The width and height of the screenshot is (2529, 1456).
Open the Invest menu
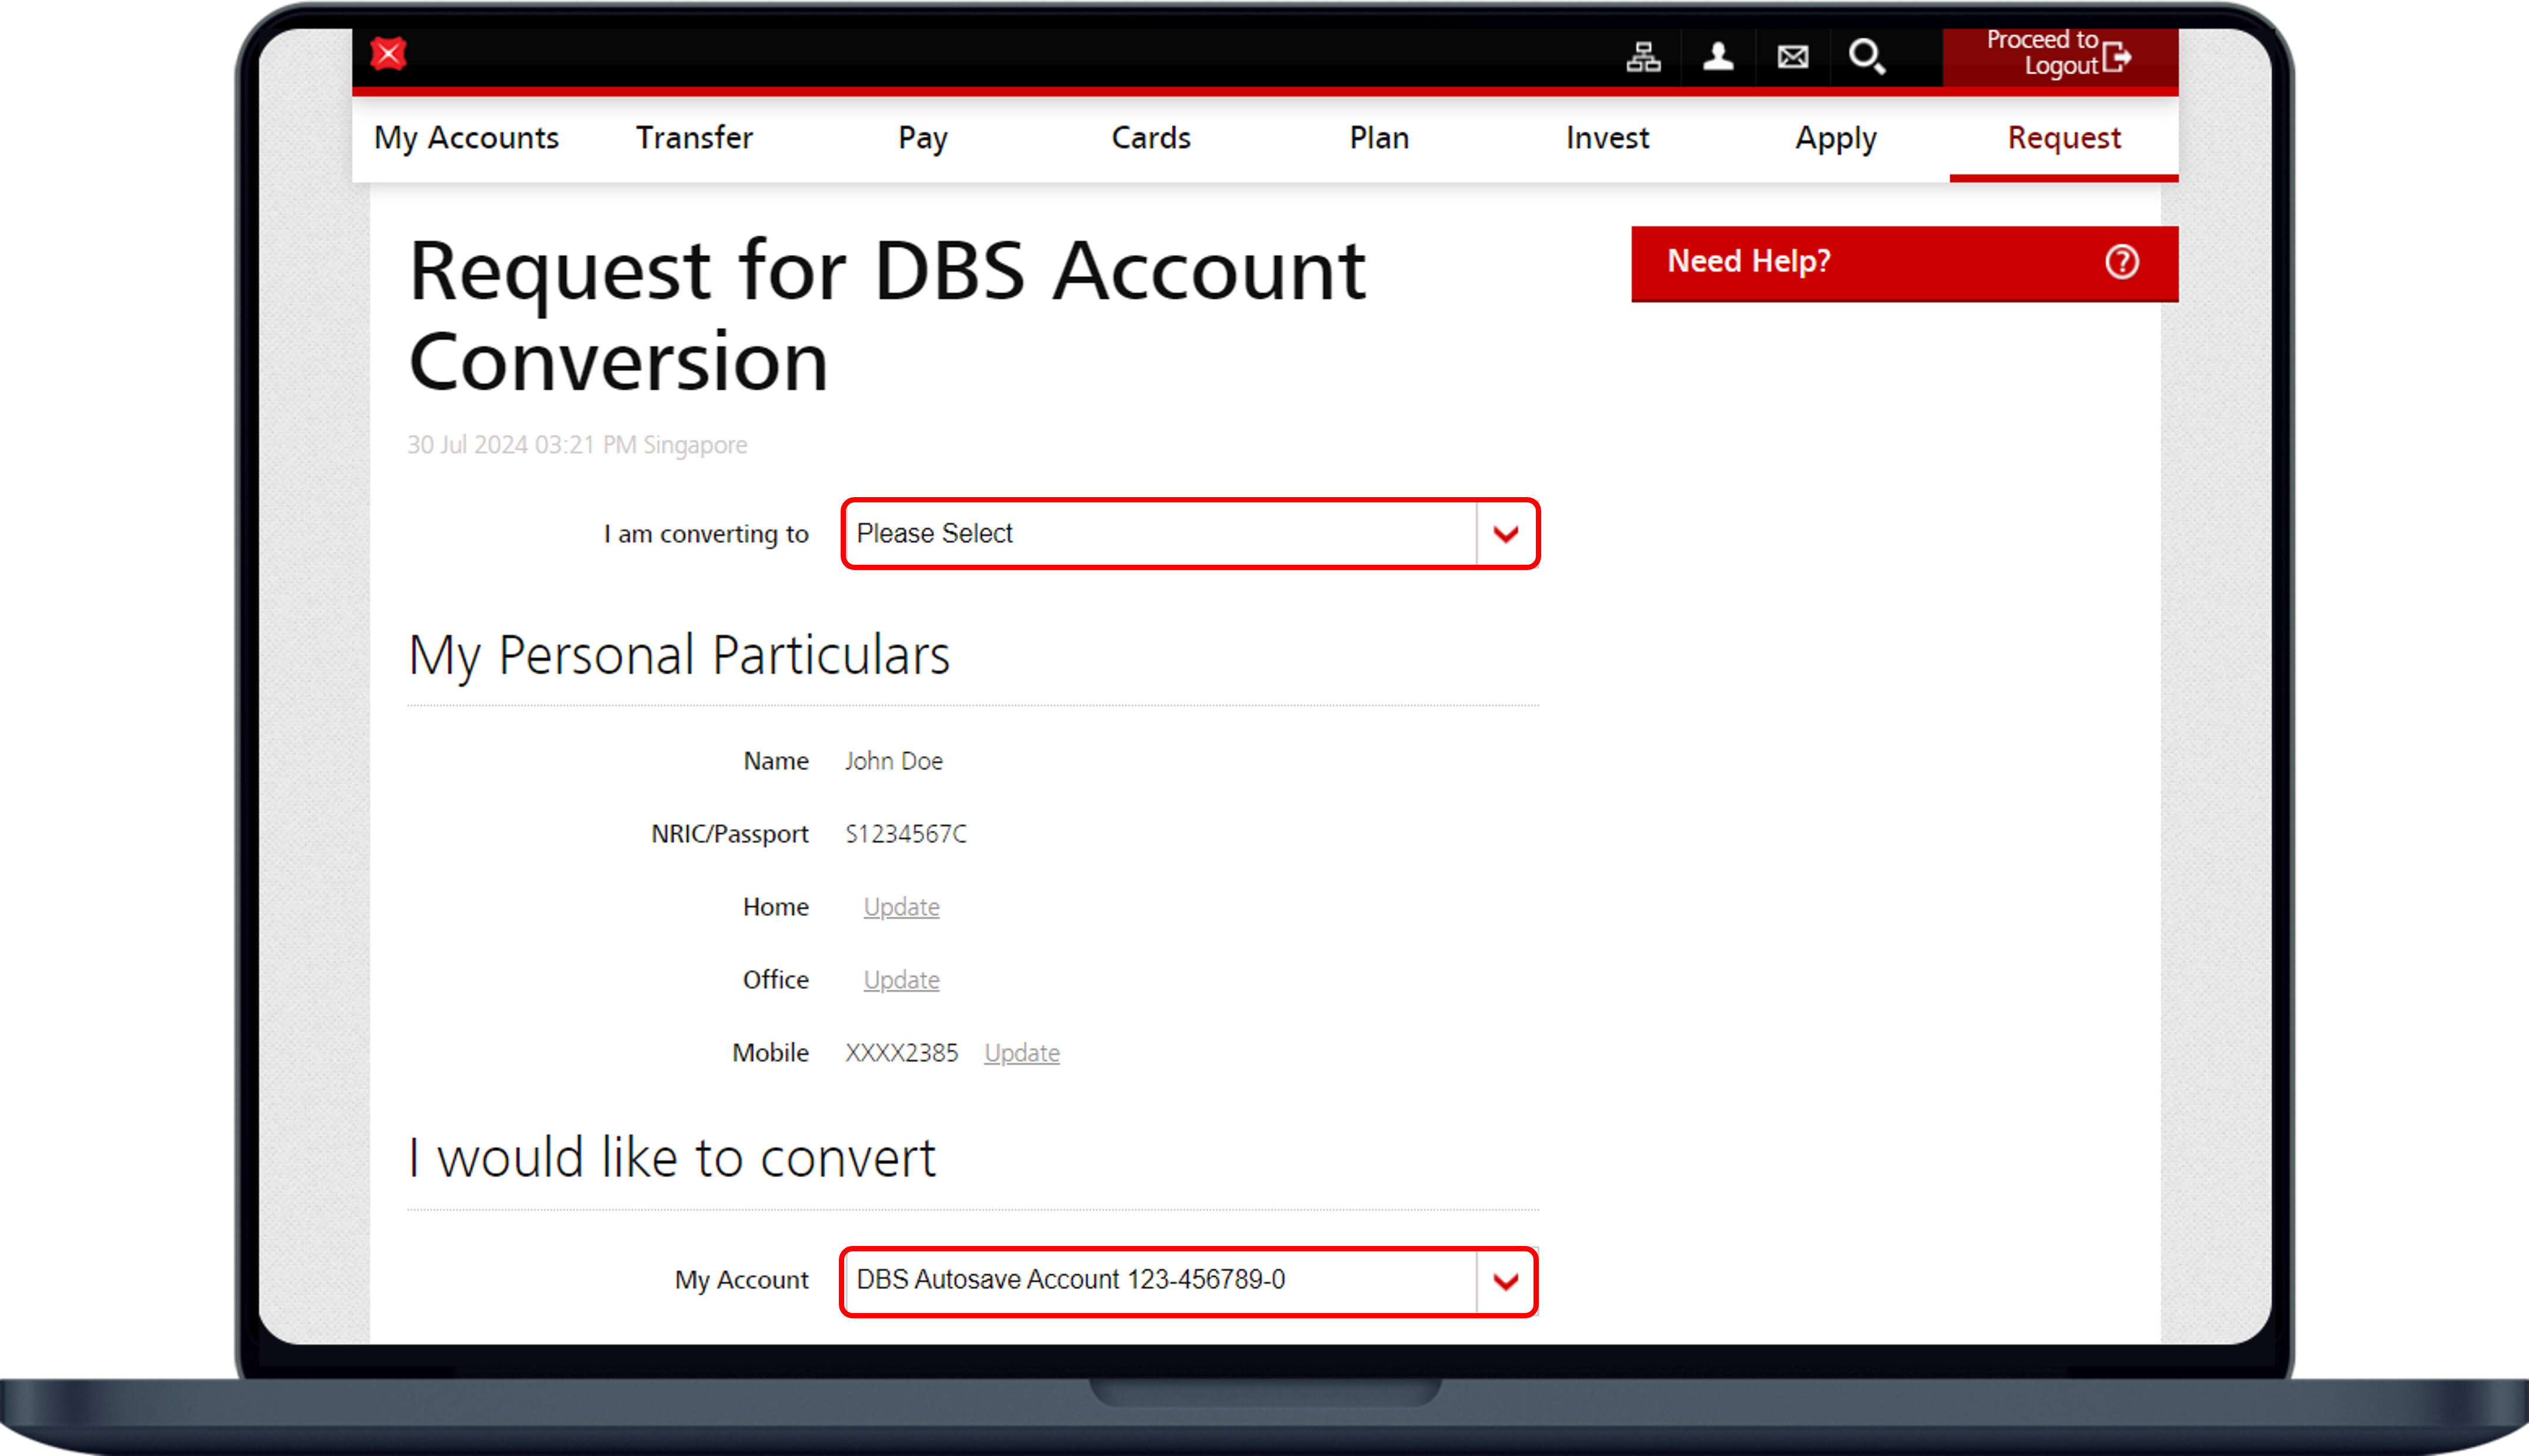1607,138
